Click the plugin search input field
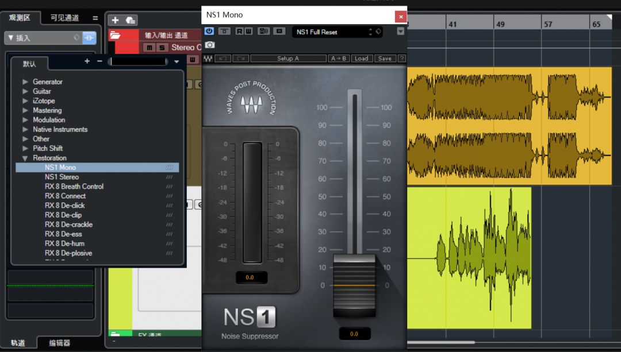Viewport: 621px width, 352px height. (138, 61)
